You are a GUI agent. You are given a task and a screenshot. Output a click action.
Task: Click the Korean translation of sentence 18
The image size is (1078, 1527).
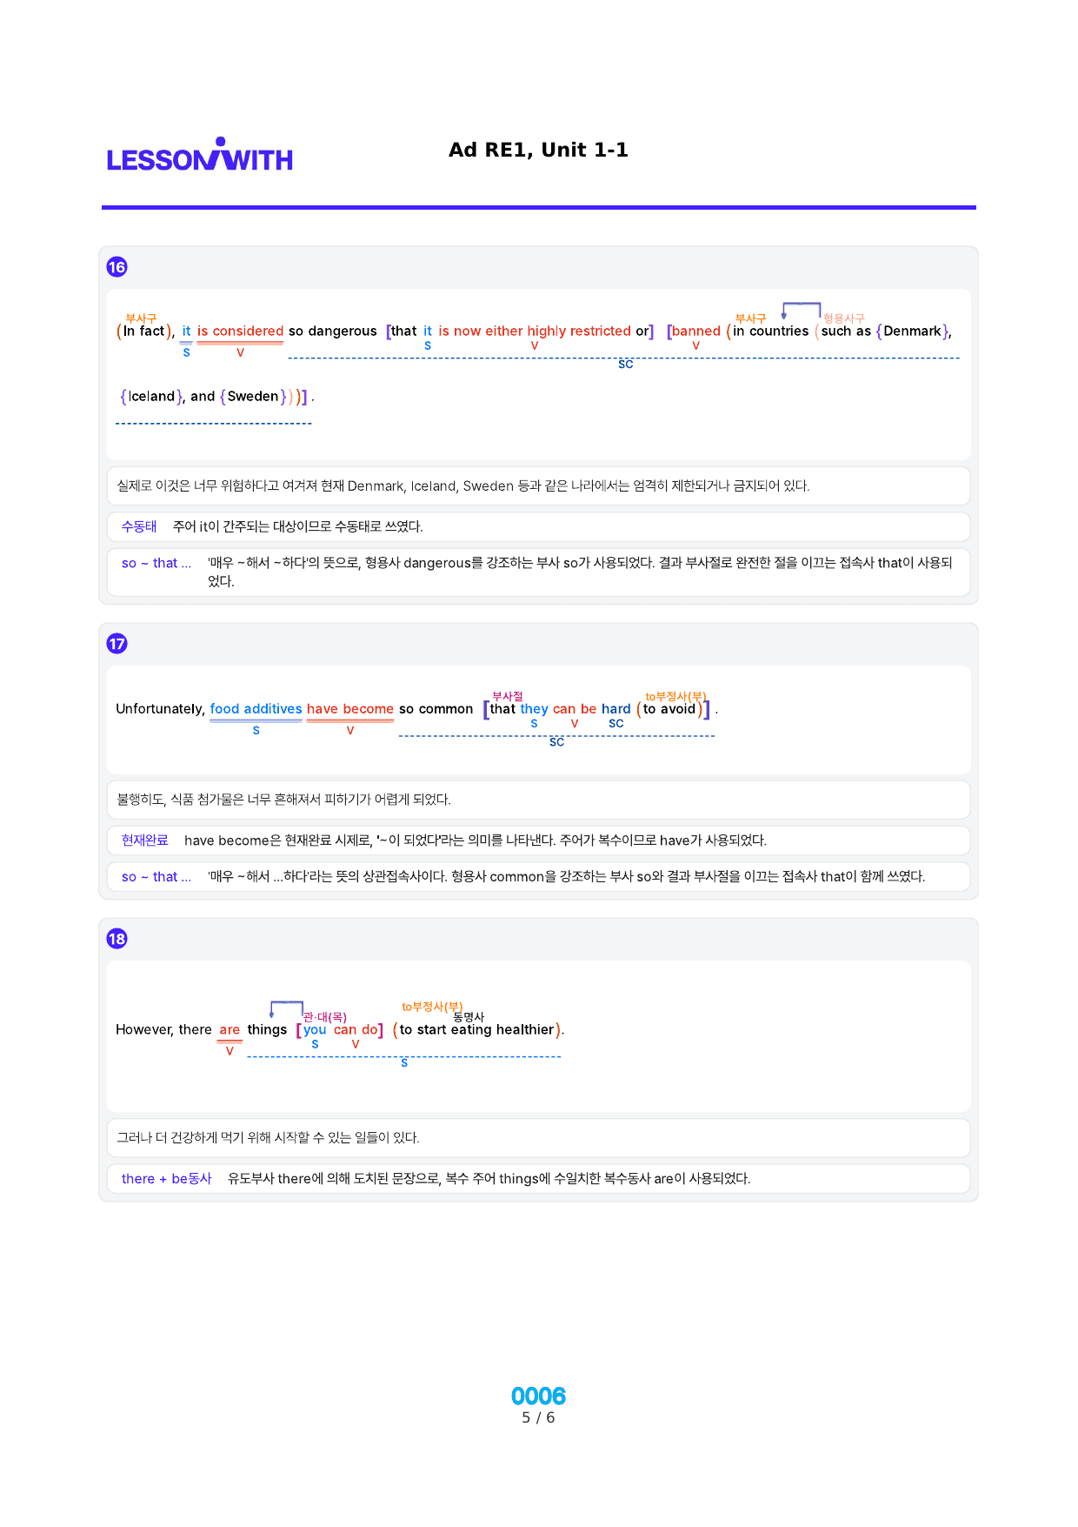(268, 1138)
